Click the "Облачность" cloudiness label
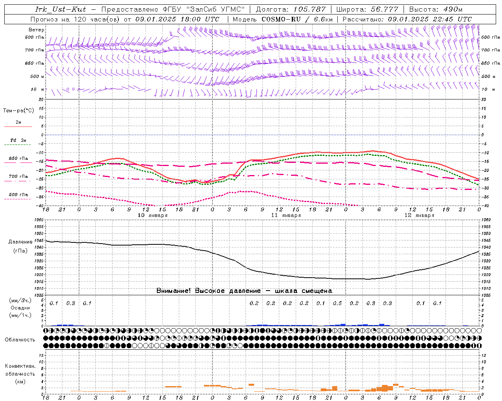The image size is (502, 401). click(x=20, y=340)
